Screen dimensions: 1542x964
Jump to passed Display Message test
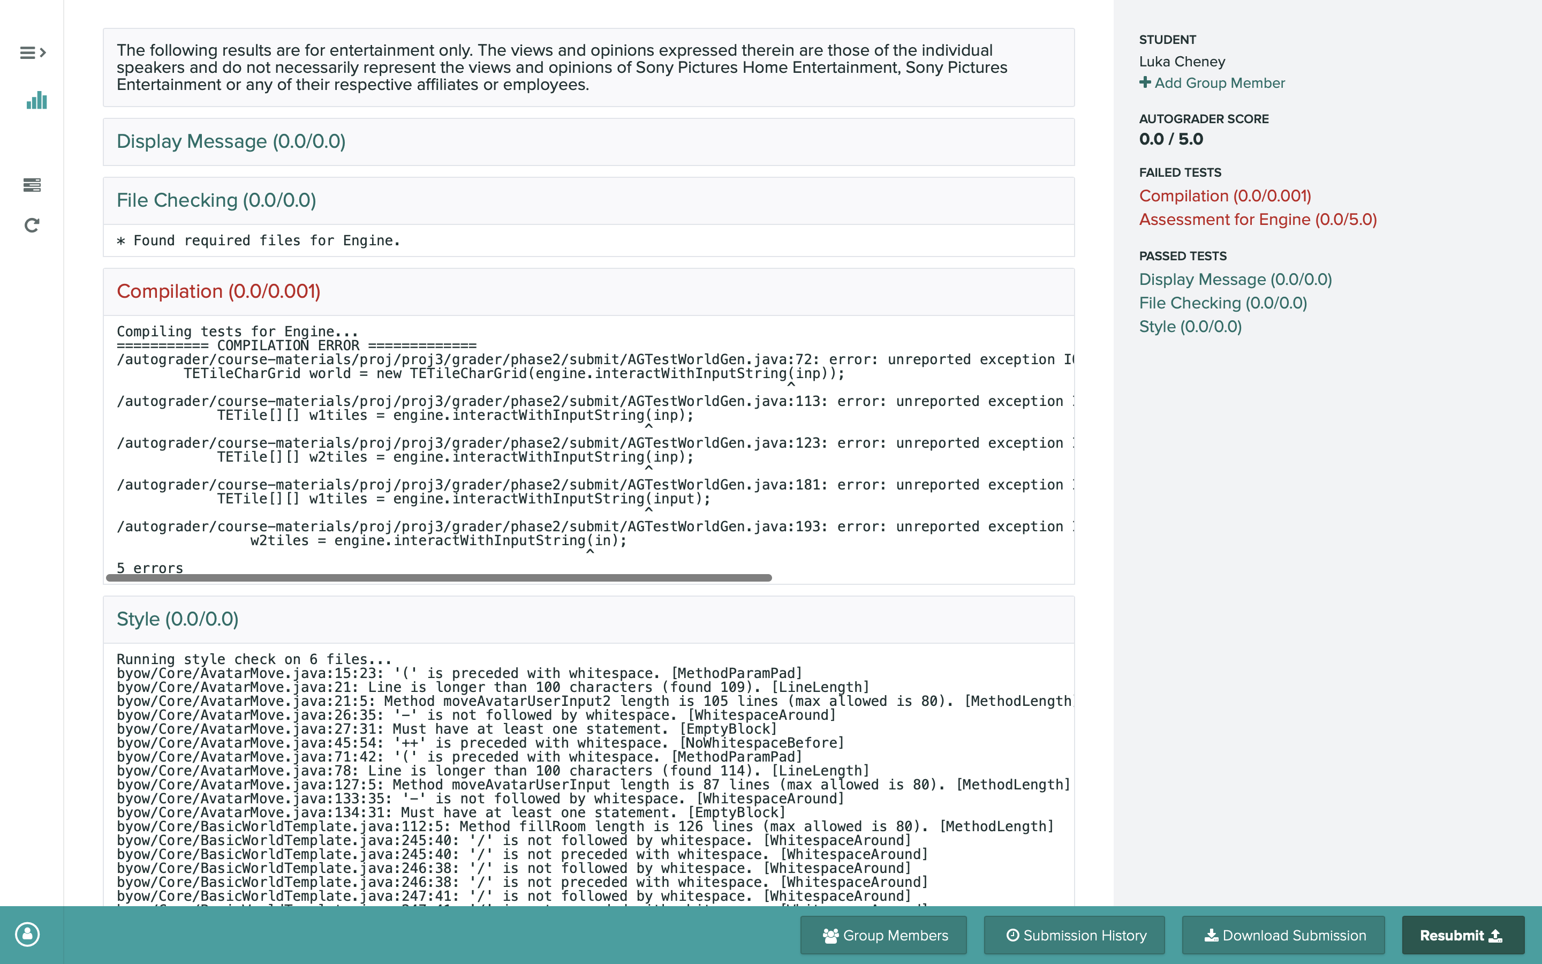(x=1235, y=279)
